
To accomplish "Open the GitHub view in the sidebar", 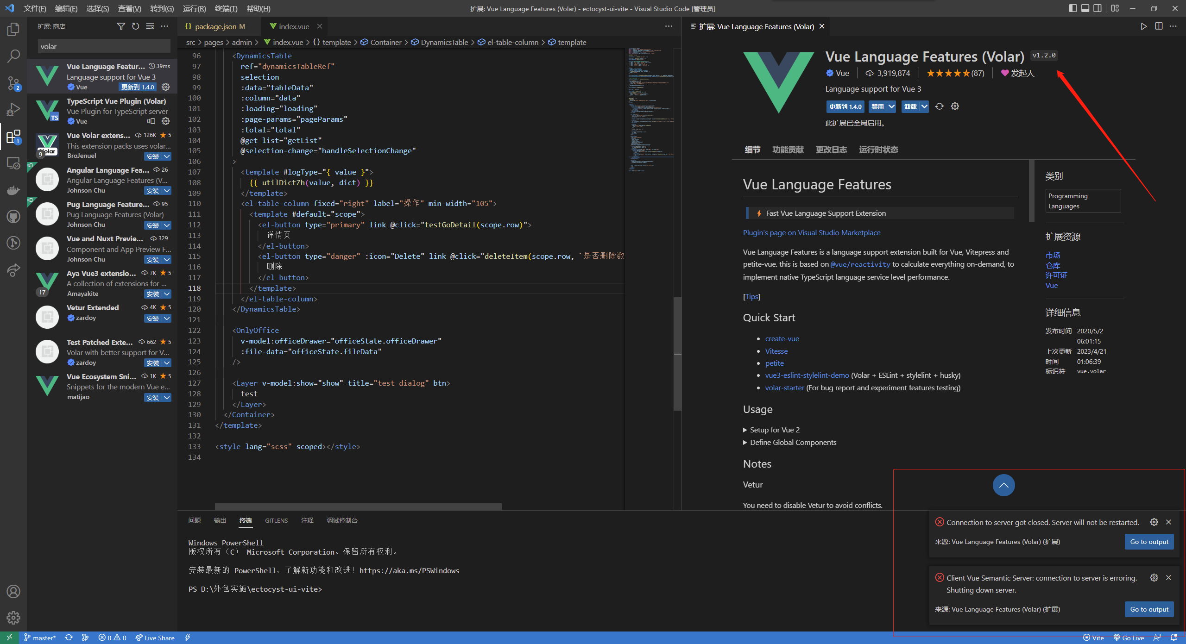I will (x=13, y=216).
